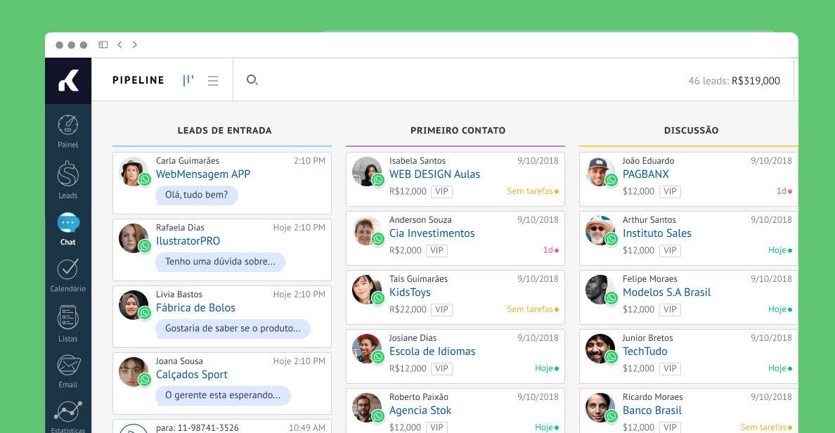Open the Calçados Sport lead
Viewport: 835px width, 433px height.
coord(192,375)
